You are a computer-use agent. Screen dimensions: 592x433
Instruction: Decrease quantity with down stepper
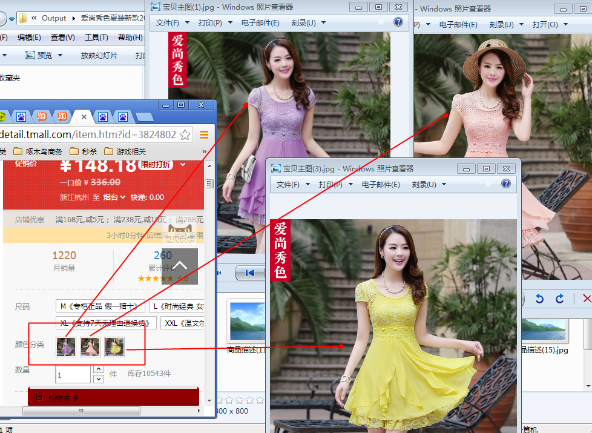click(98, 378)
